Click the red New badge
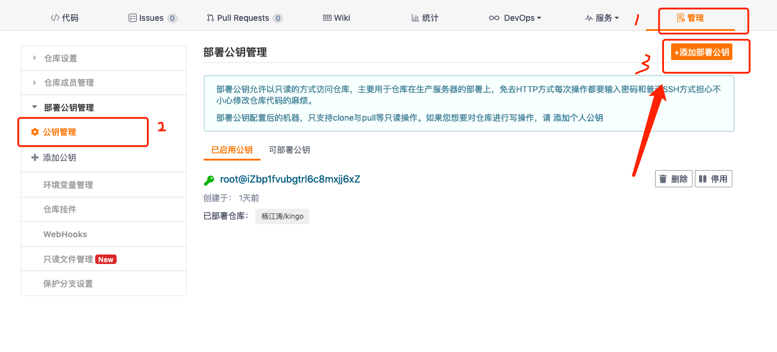This screenshot has height=352, width=777. [x=106, y=259]
